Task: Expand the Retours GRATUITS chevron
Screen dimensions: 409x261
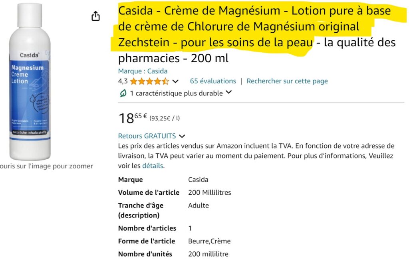Action: click(x=182, y=136)
